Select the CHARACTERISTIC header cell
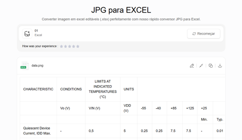 (x=38, y=89)
